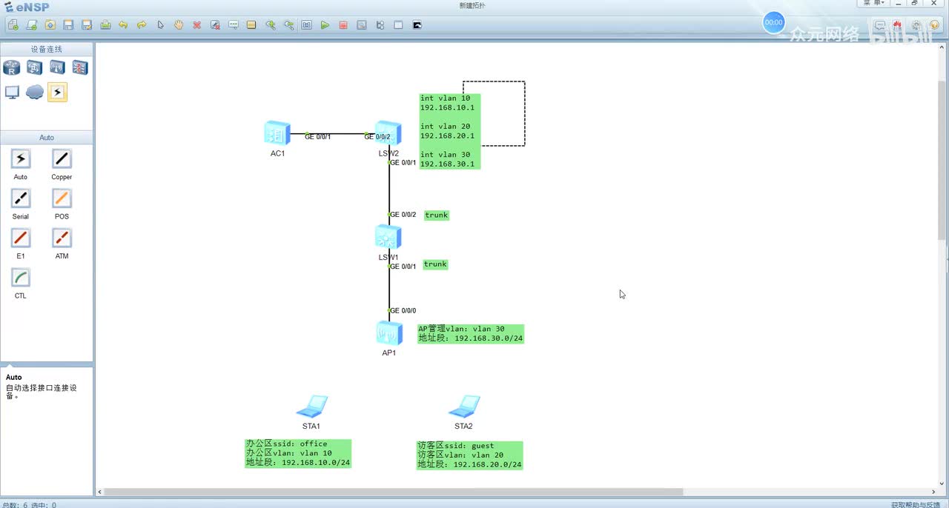Open the 菜单 dropdown menu
The image size is (949, 508).
tap(875, 3)
